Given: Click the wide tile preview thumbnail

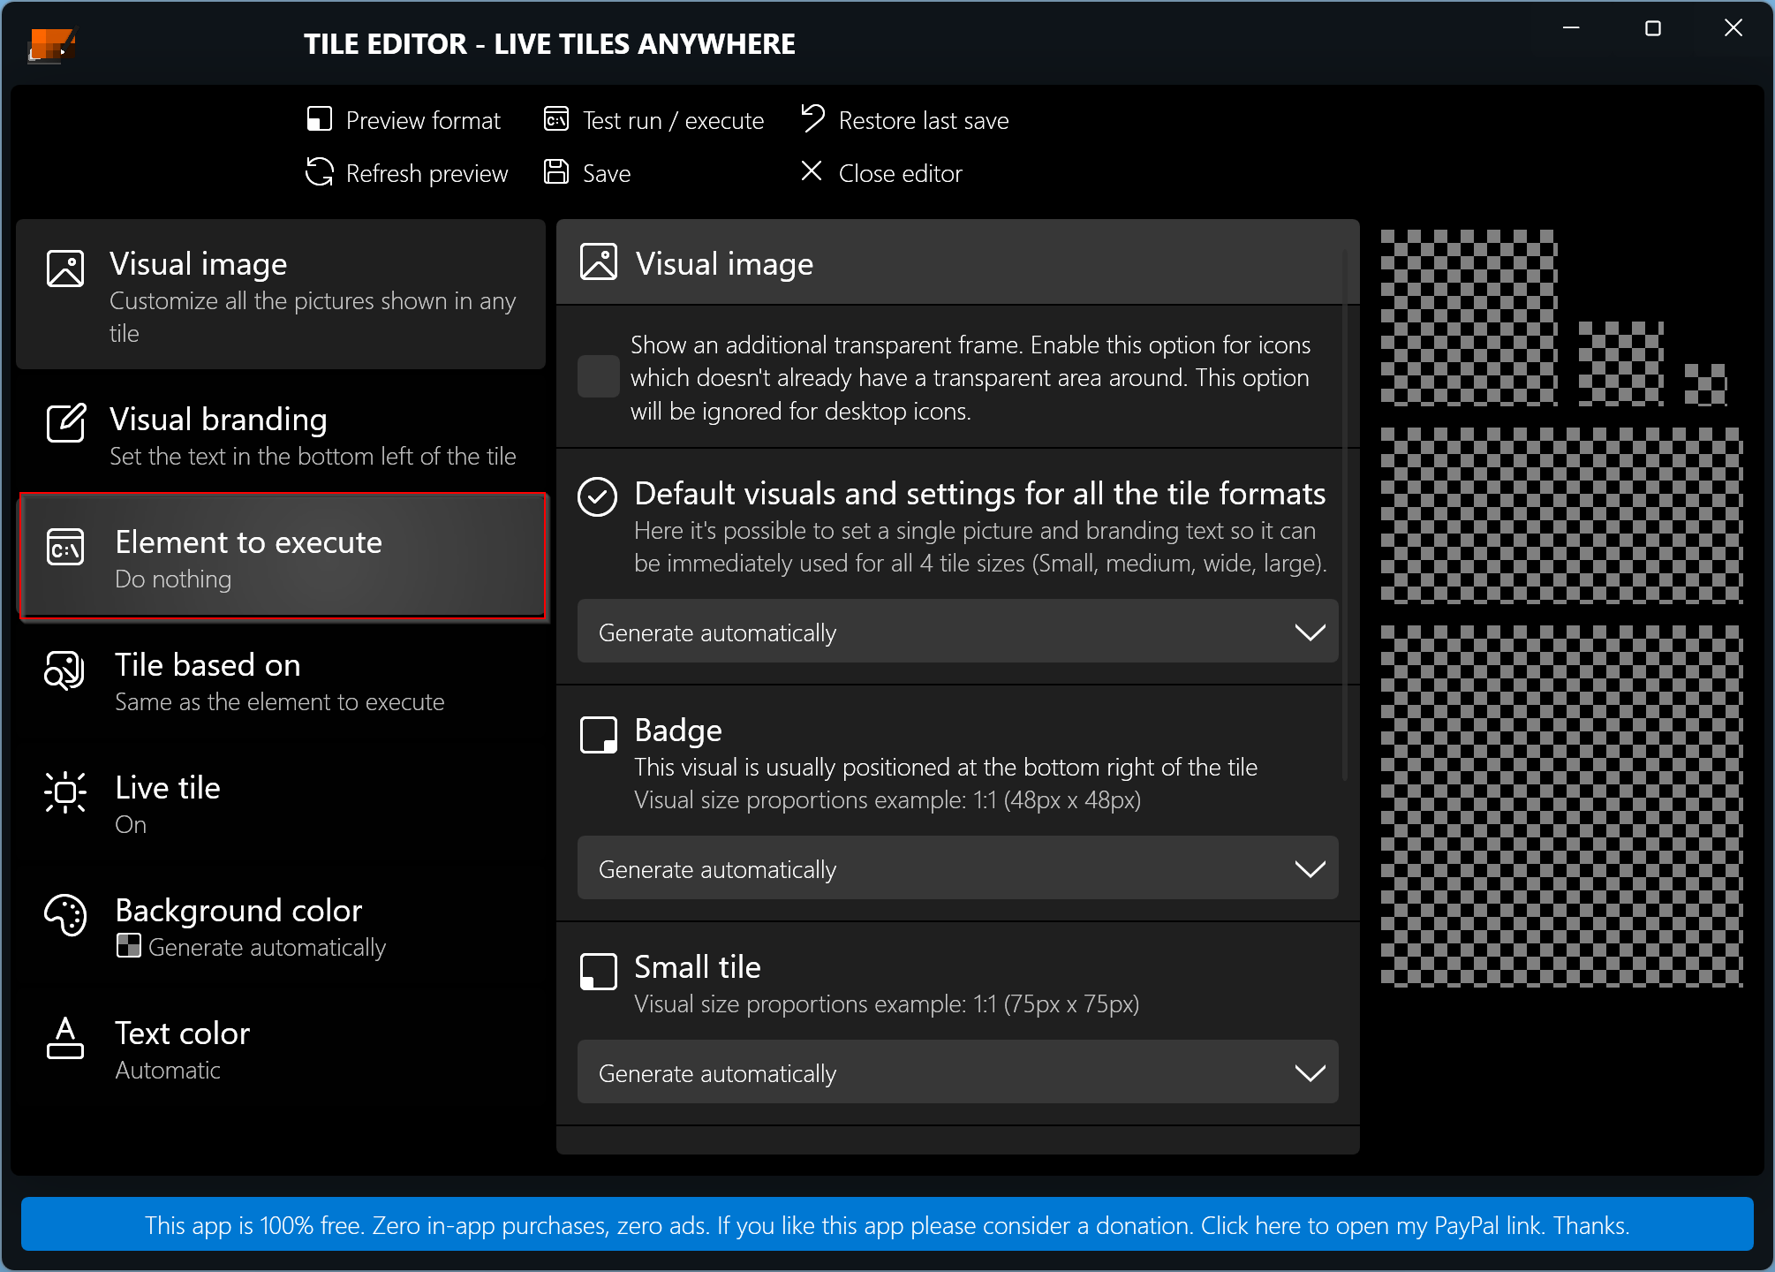Looking at the screenshot, I should (1562, 516).
